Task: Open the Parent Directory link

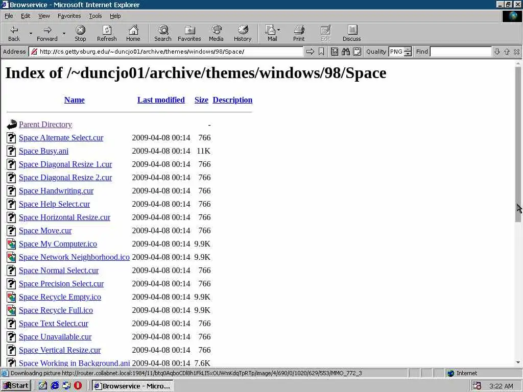Action: [45, 125]
